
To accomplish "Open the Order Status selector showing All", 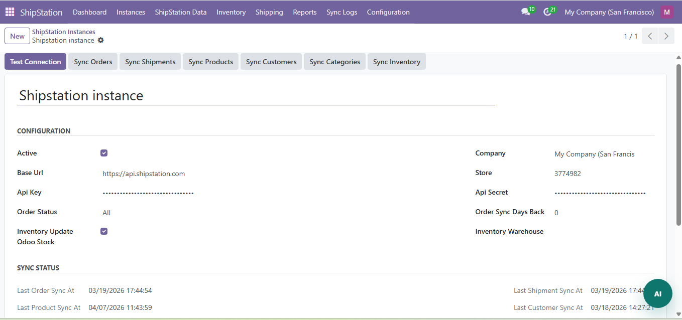I will point(106,213).
